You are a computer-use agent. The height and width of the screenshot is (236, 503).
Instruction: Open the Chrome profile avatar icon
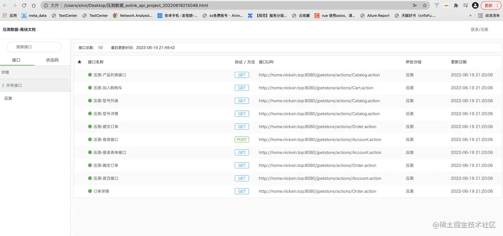(475, 5)
